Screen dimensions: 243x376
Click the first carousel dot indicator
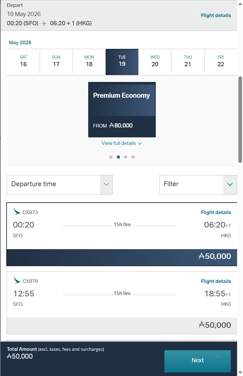coord(111,157)
